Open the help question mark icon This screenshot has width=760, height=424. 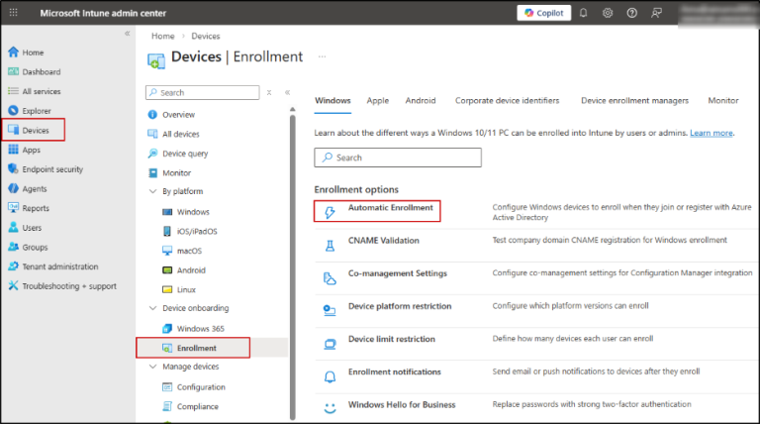click(631, 13)
